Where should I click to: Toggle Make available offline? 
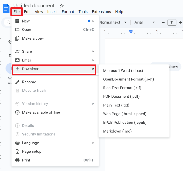click(x=41, y=113)
